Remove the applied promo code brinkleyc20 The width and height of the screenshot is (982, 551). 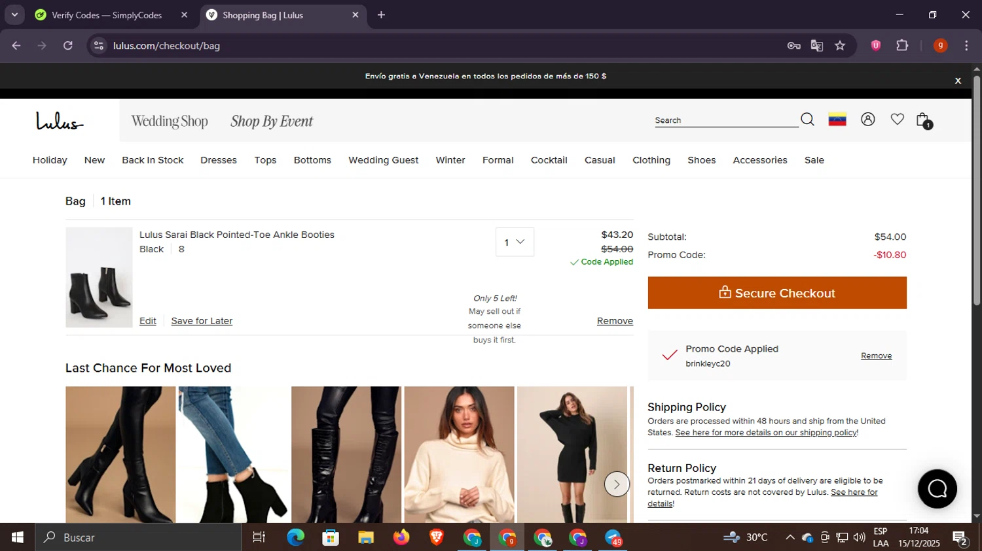point(876,356)
